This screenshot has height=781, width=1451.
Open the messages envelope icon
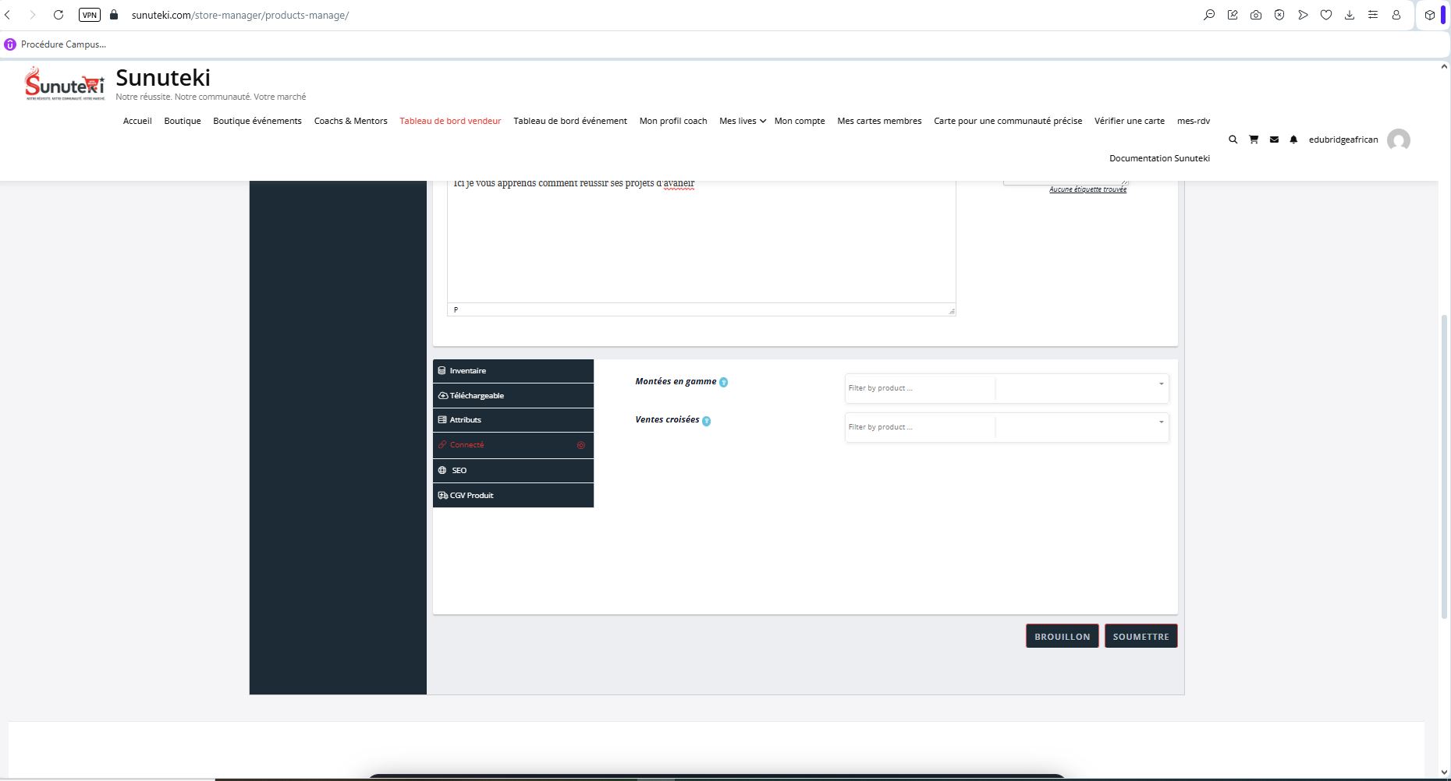click(1274, 140)
